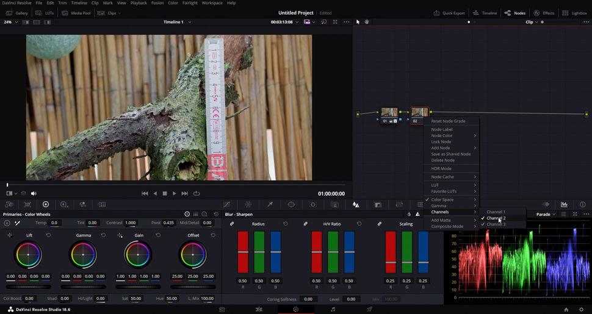Toggle HDR Mode in context menu
Screen dimensions: 592x314
(441, 169)
